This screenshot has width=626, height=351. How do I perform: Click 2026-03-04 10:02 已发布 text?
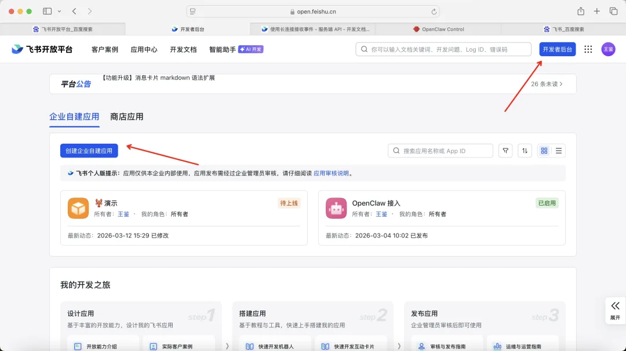(x=391, y=235)
